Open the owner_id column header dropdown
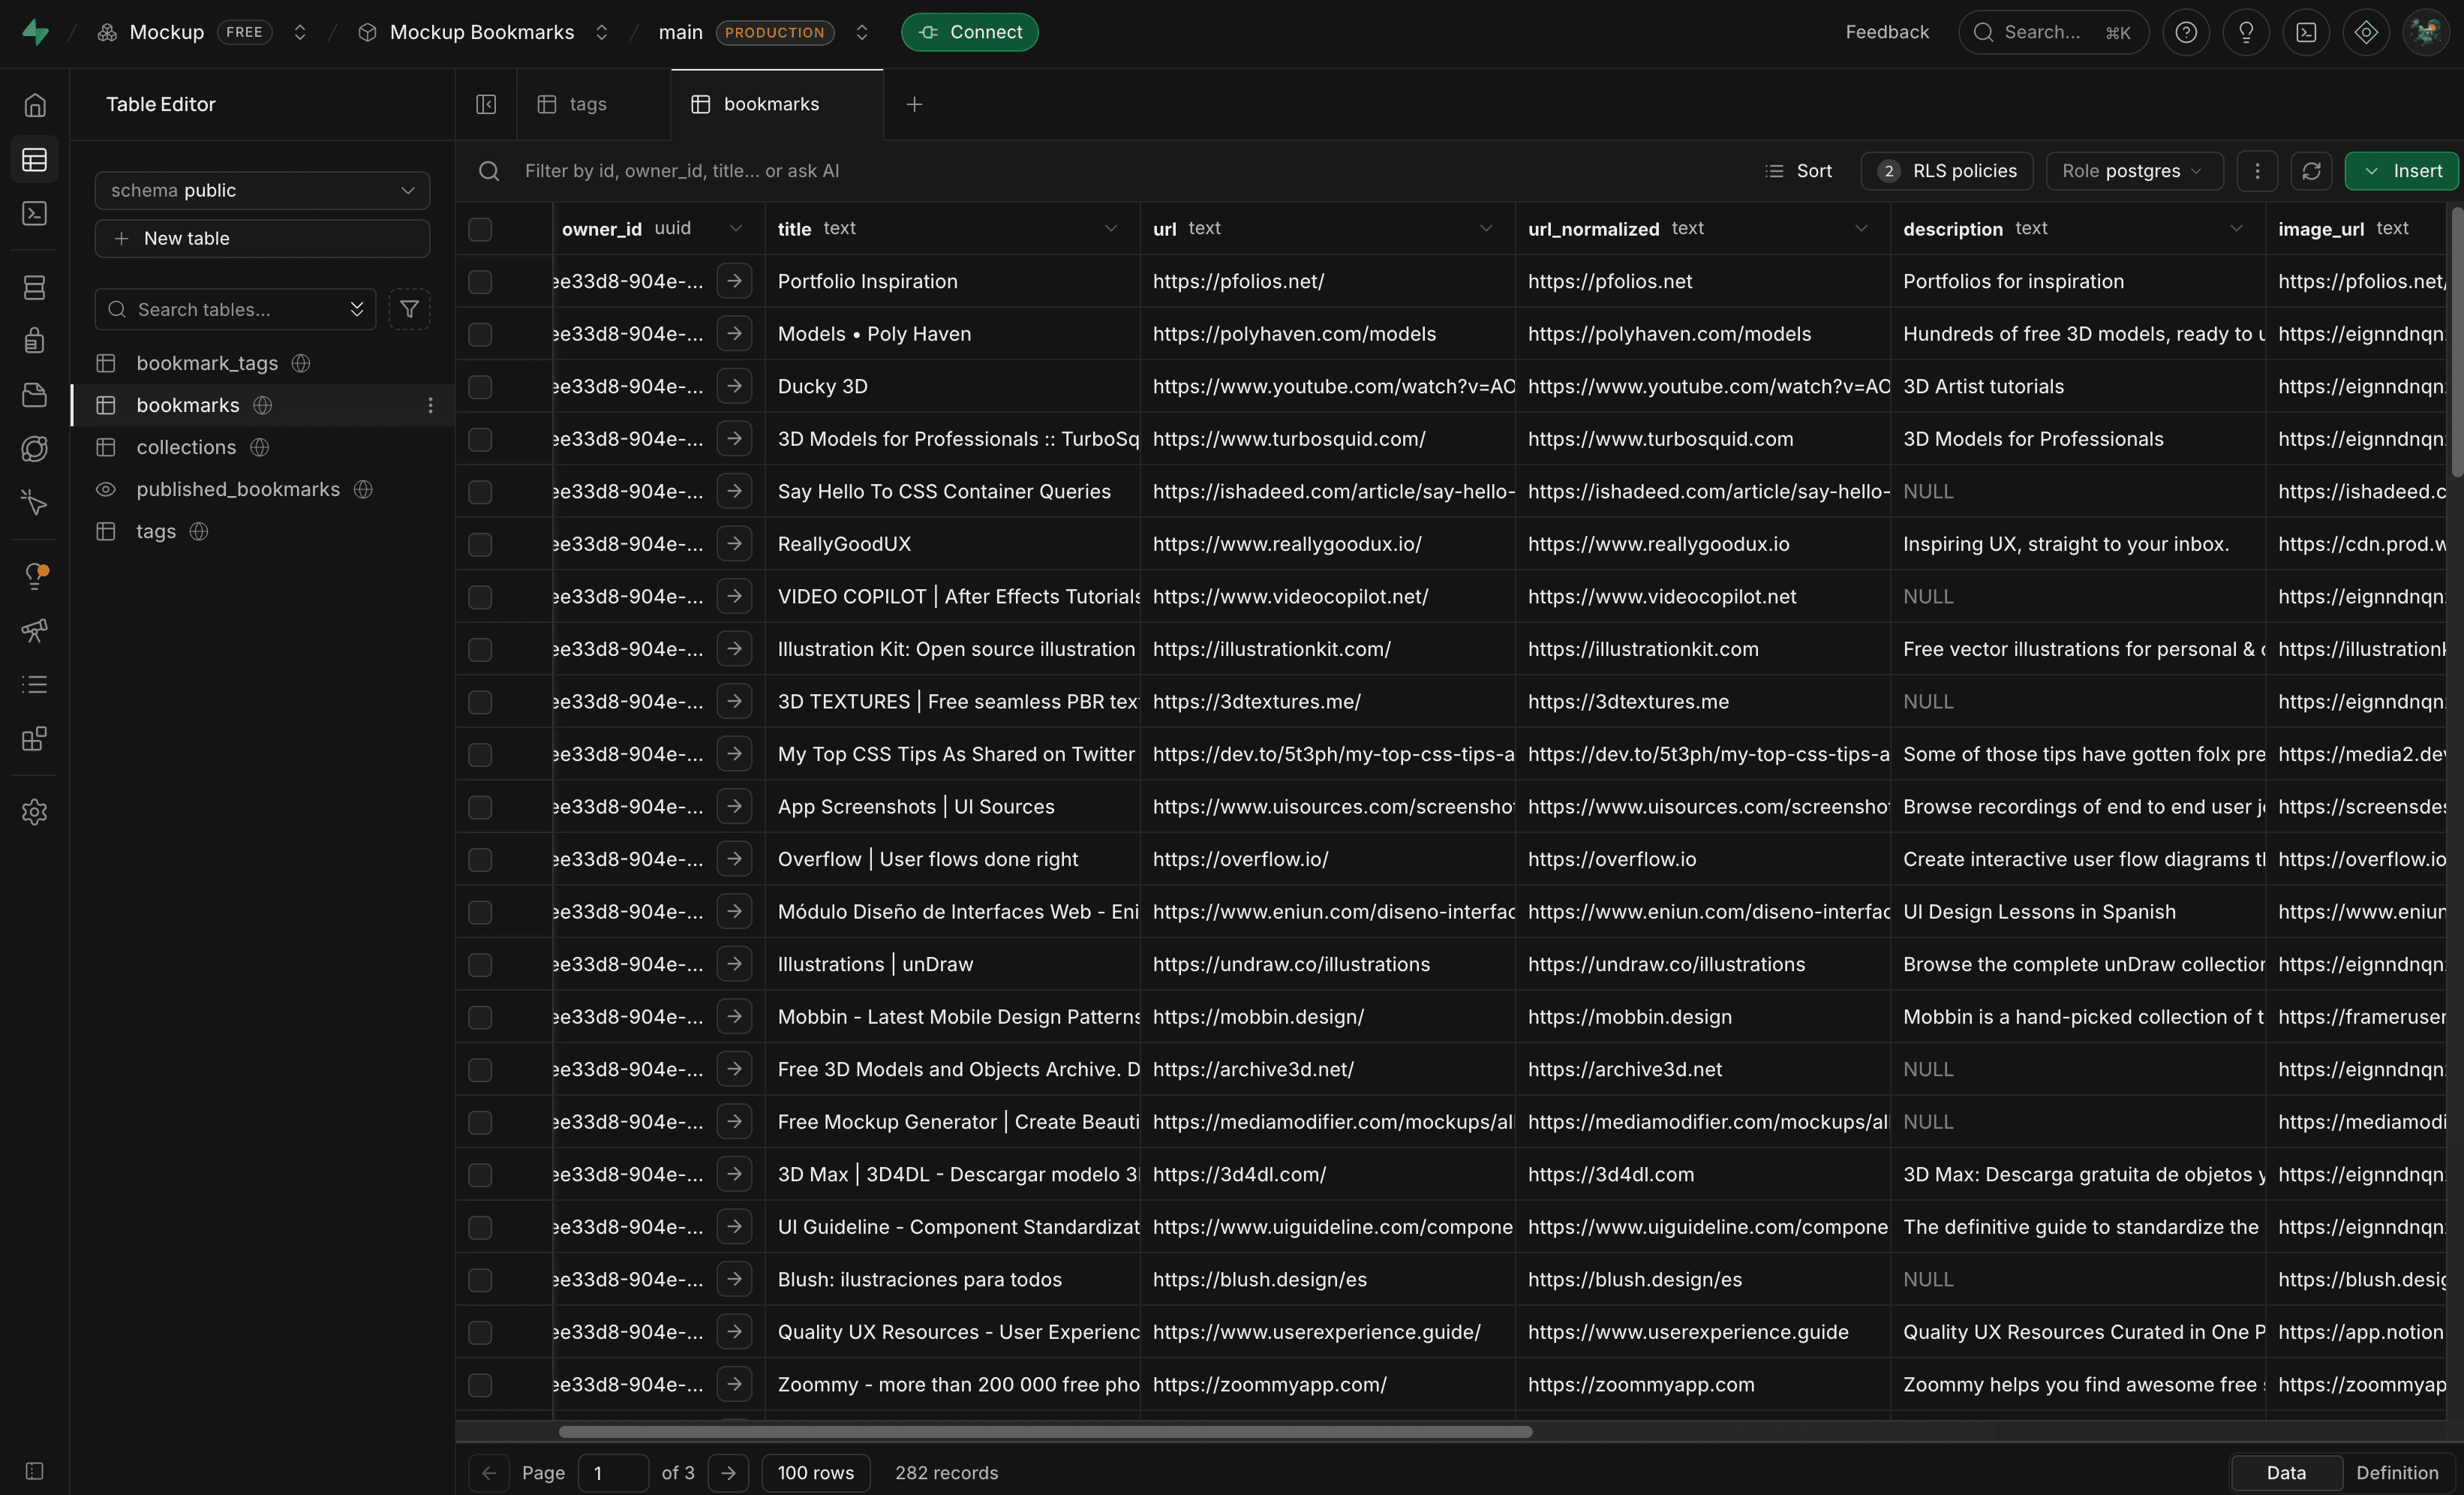The height and width of the screenshot is (1495, 2464). click(x=736, y=229)
